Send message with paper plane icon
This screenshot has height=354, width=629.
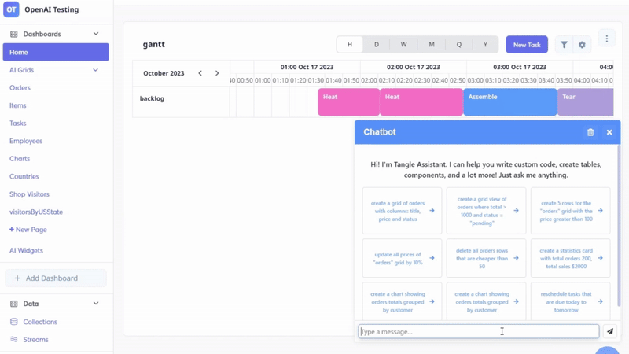click(x=610, y=331)
